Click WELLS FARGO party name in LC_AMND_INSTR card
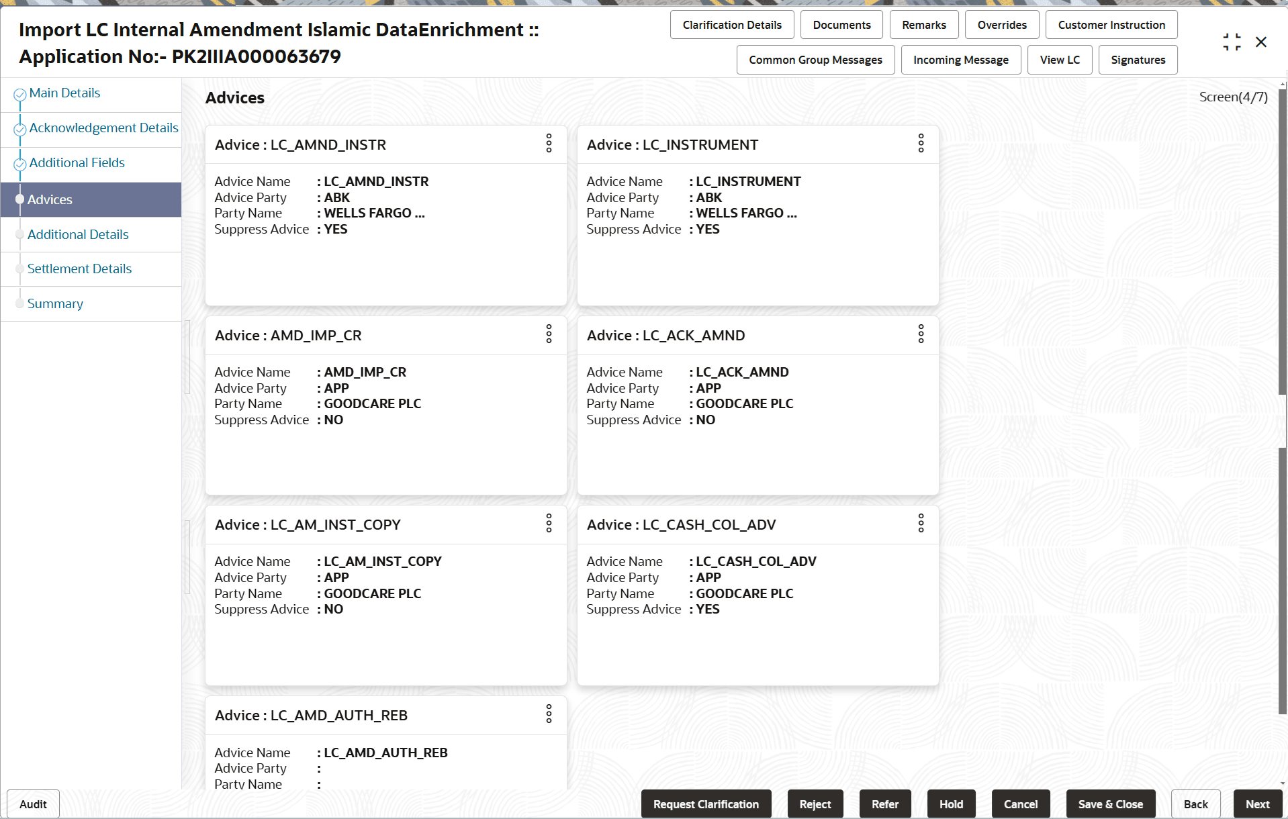Screen dimensions: 1288x819 [374, 213]
